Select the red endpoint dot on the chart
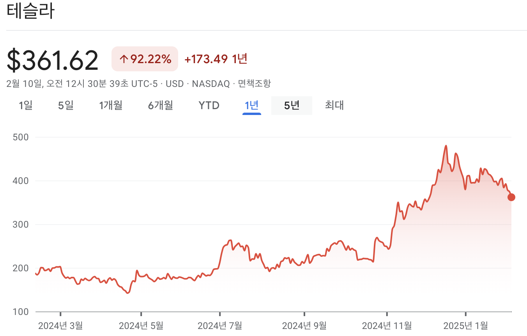 pyautogui.click(x=511, y=198)
